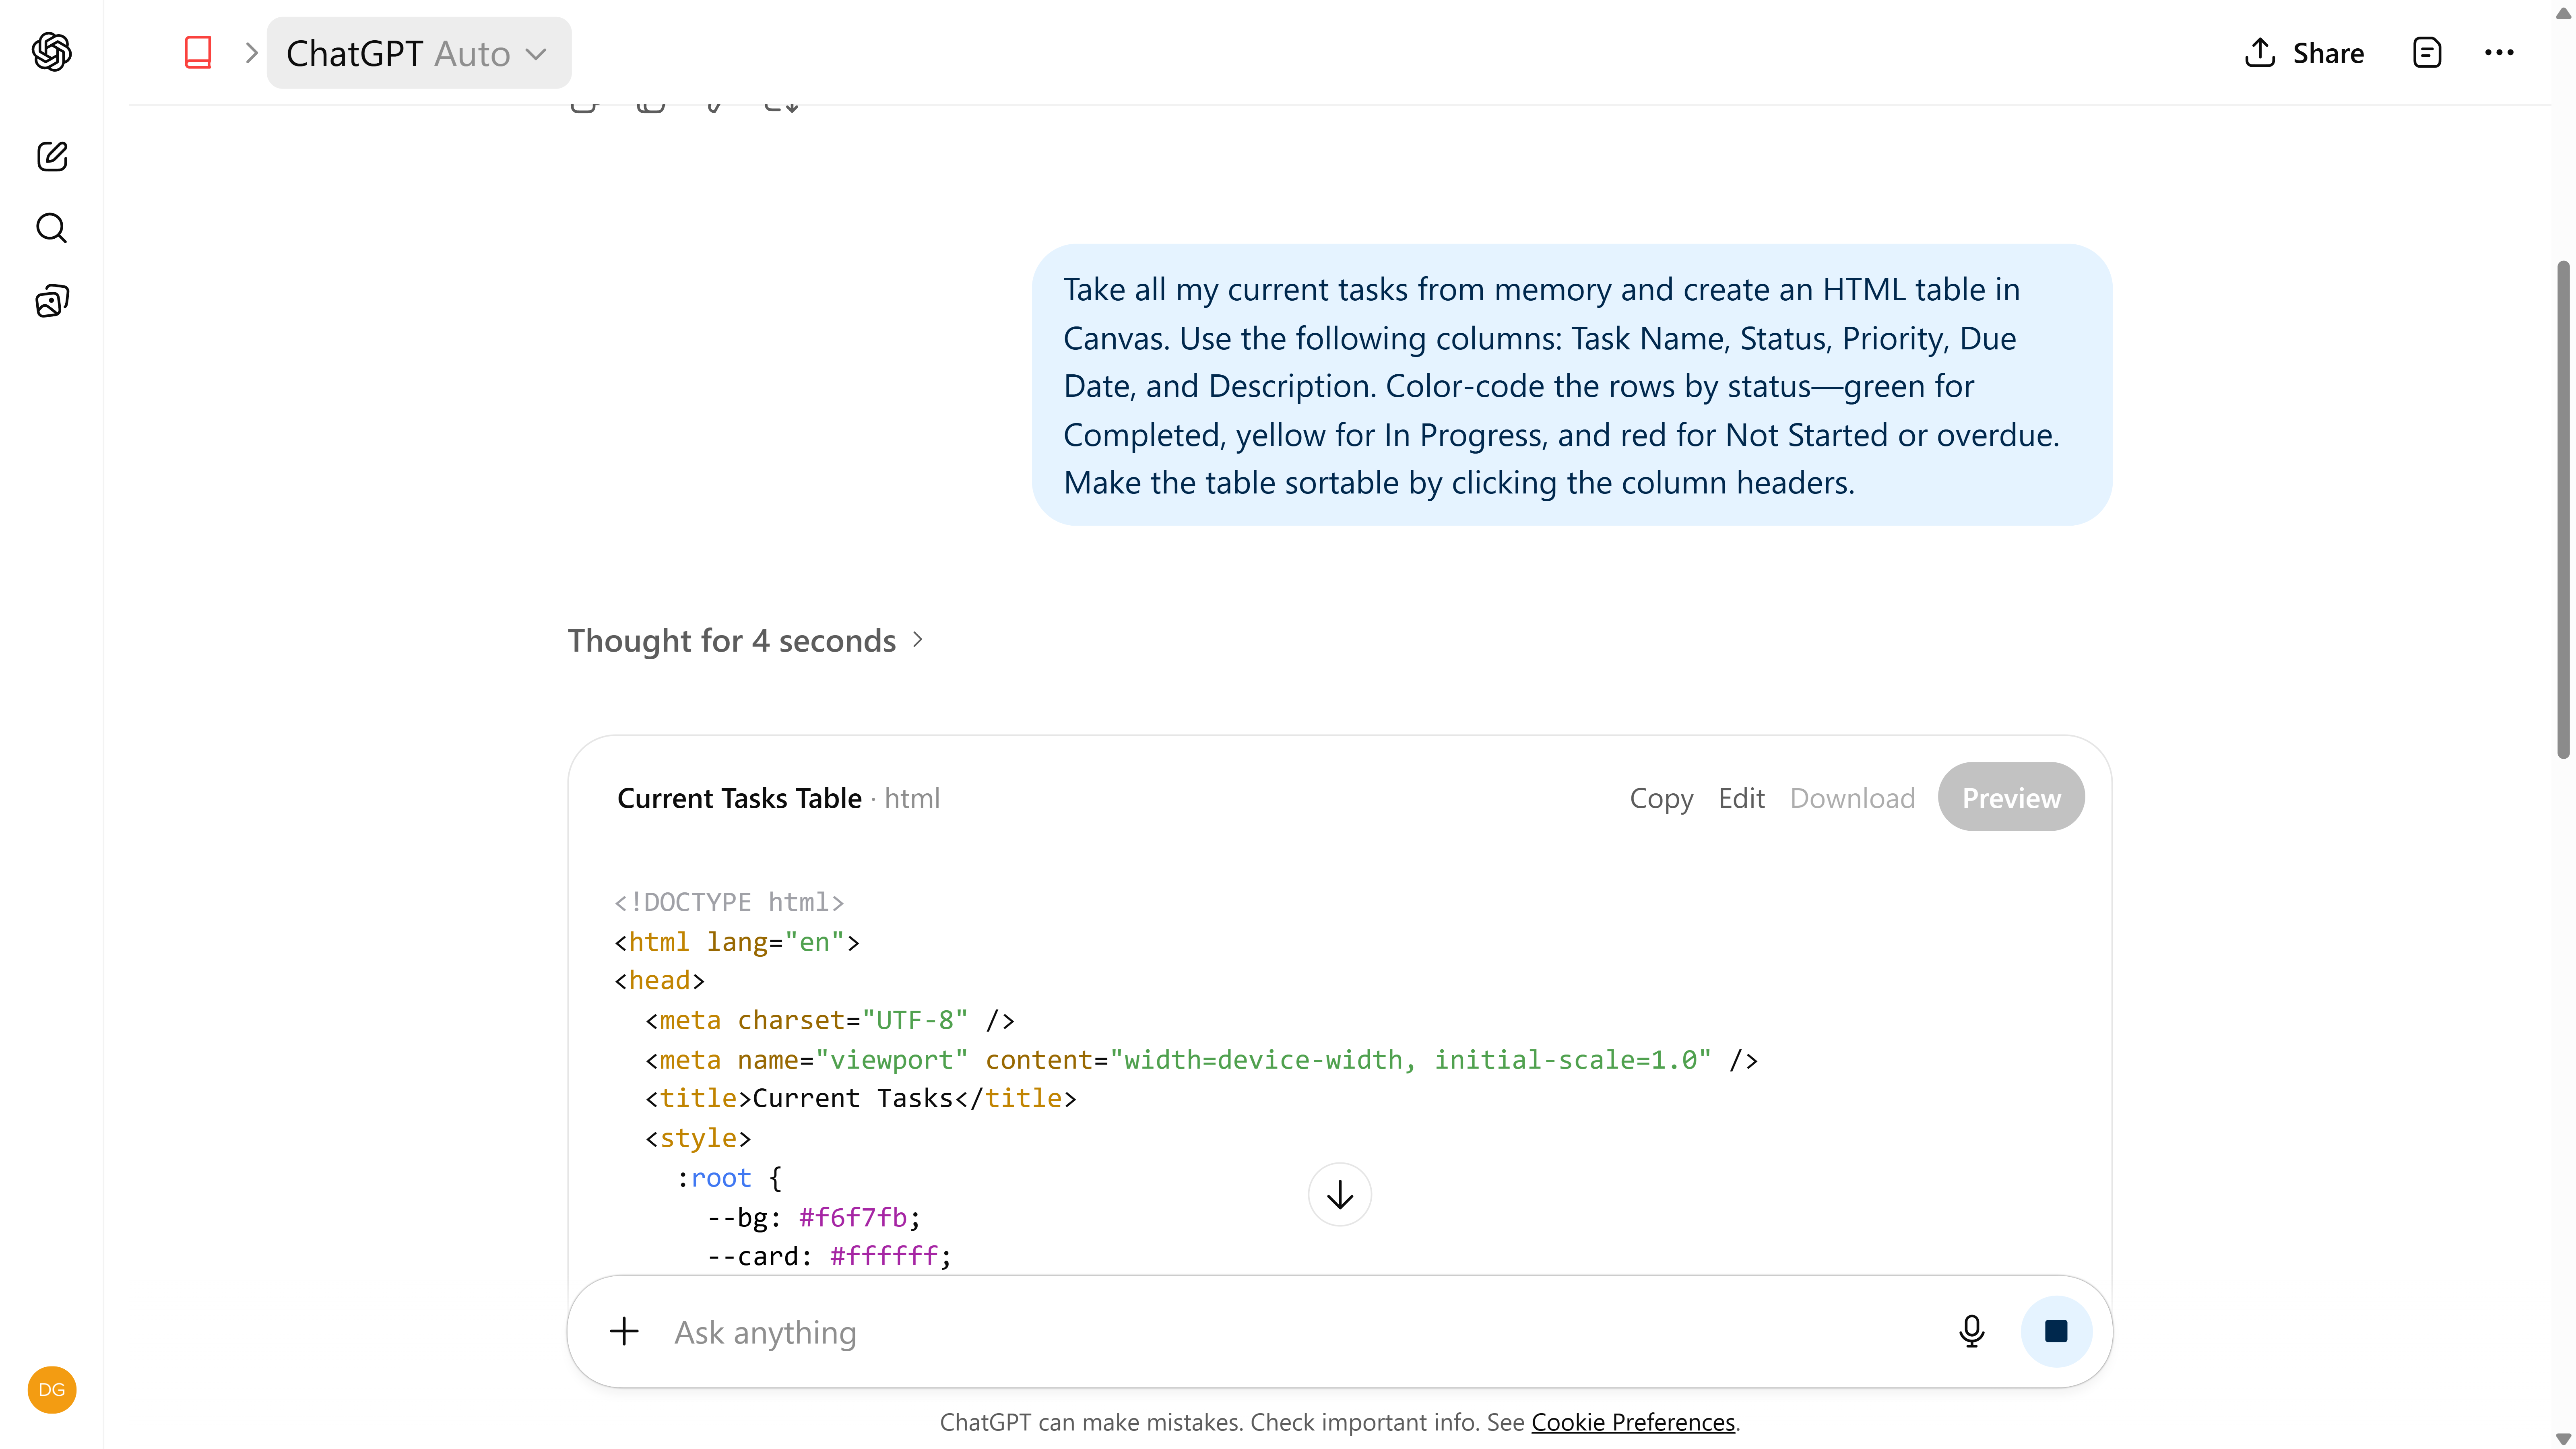Open the Cookie Preferences link
Image resolution: width=2576 pixels, height=1449 pixels.
[1633, 1422]
